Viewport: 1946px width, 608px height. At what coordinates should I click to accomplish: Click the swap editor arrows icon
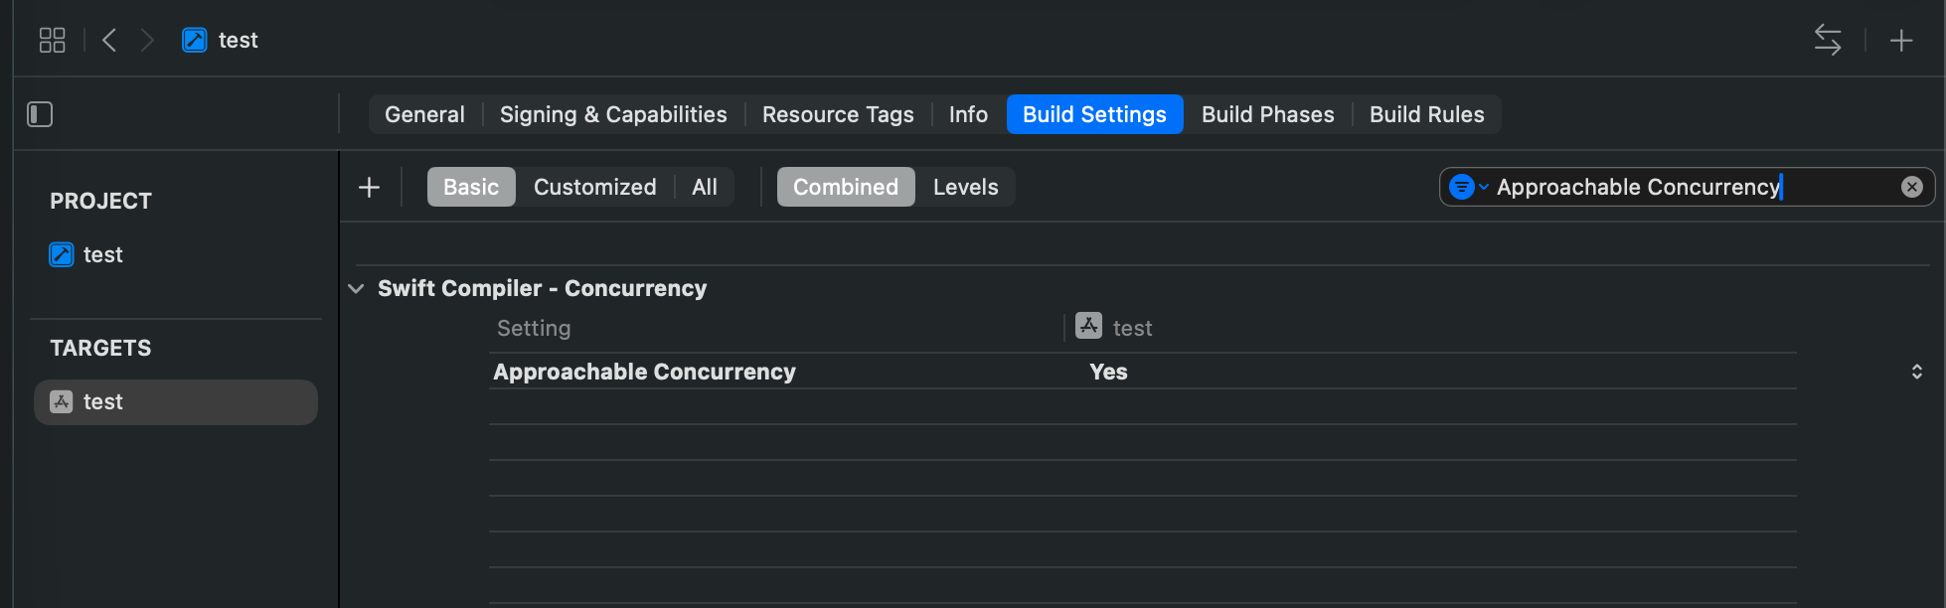point(1827,40)
